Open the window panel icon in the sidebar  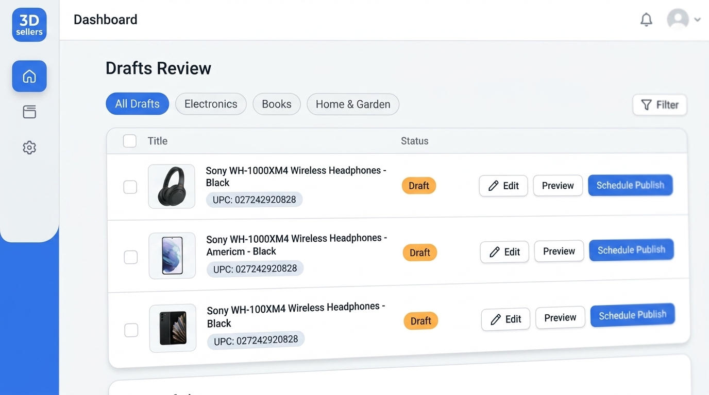click(29, 112)
